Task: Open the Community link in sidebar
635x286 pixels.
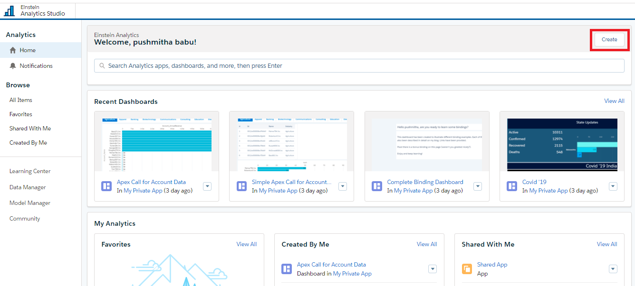Action: [x=25, y=219]
